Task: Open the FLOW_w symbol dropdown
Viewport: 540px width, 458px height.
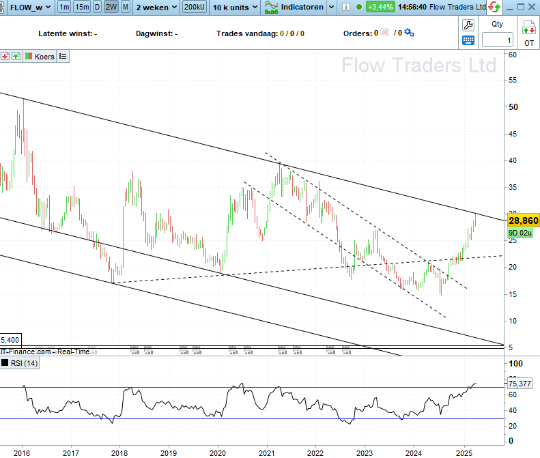Action: coord(29,7)
